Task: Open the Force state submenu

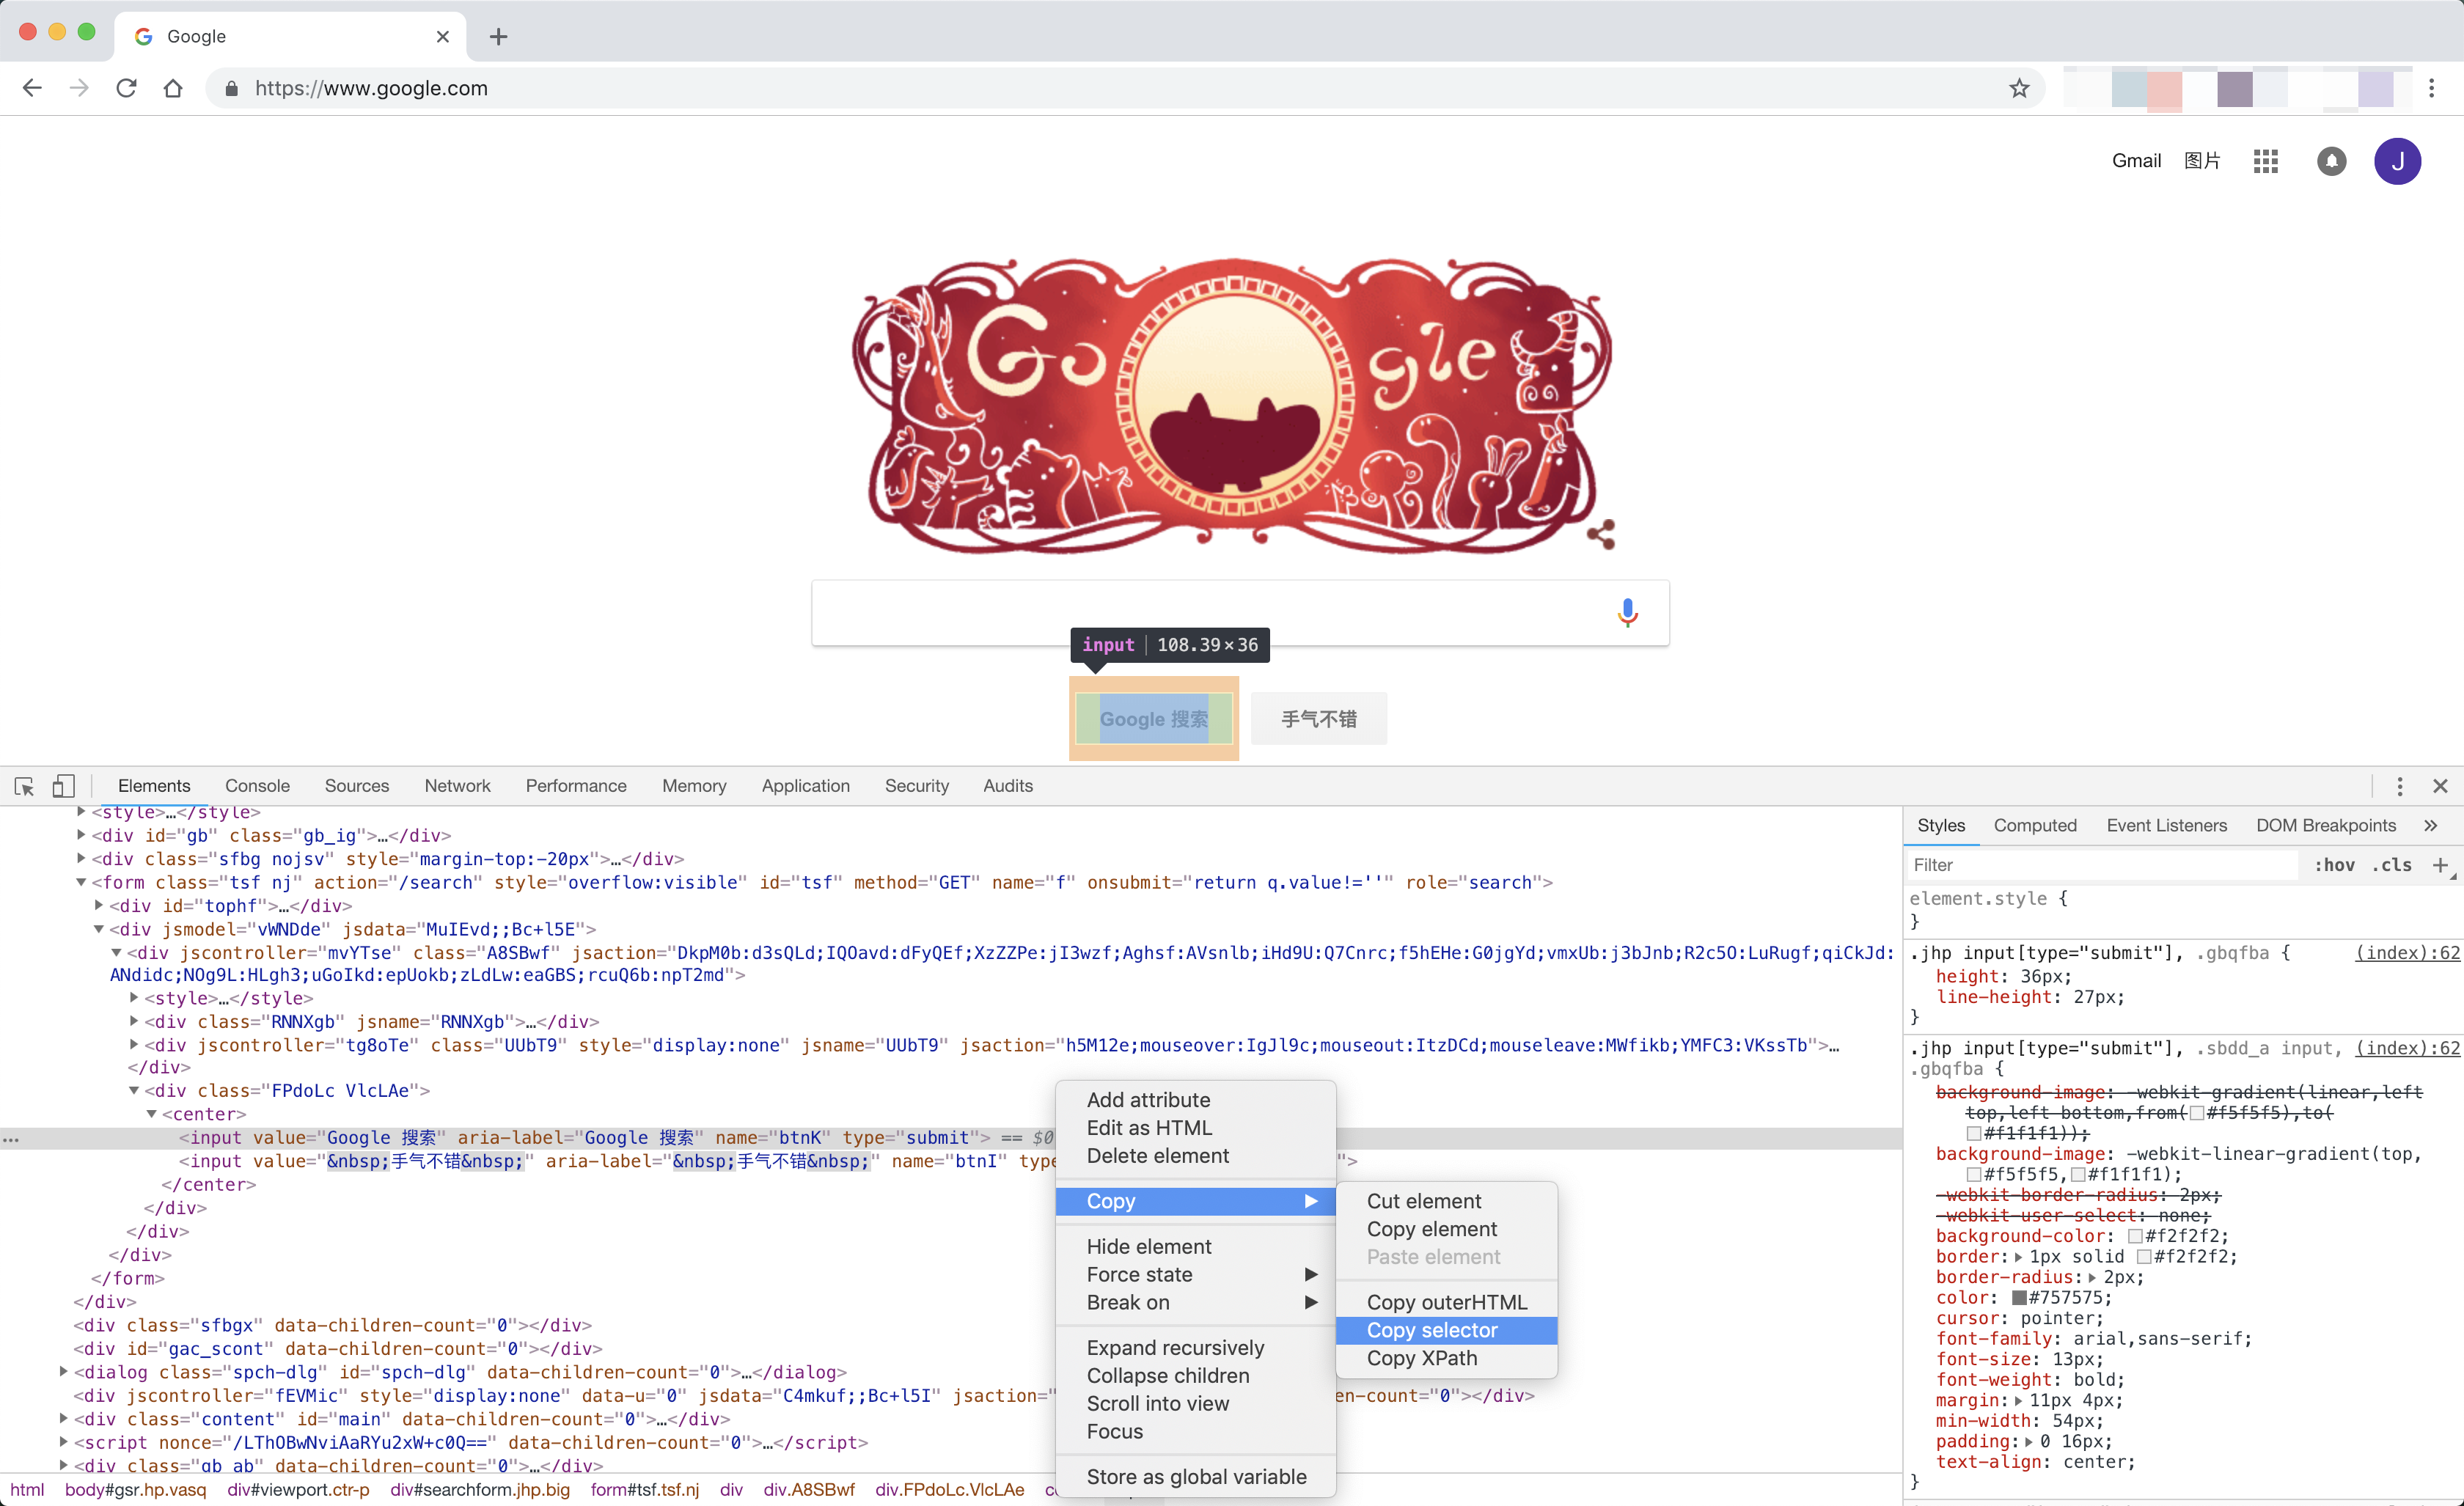Action: pos(1195,1275)
